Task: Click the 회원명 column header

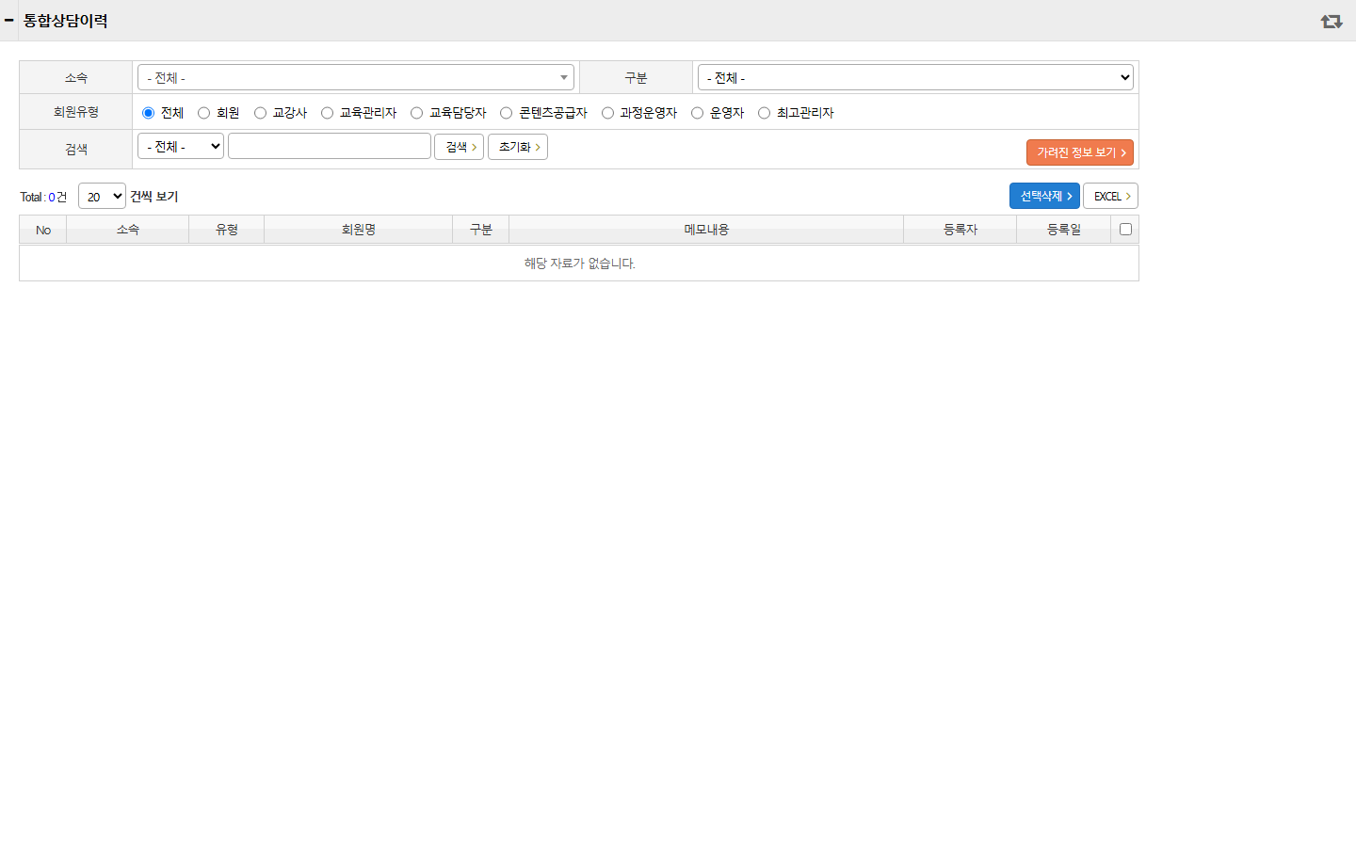Action: pos(359,230)
